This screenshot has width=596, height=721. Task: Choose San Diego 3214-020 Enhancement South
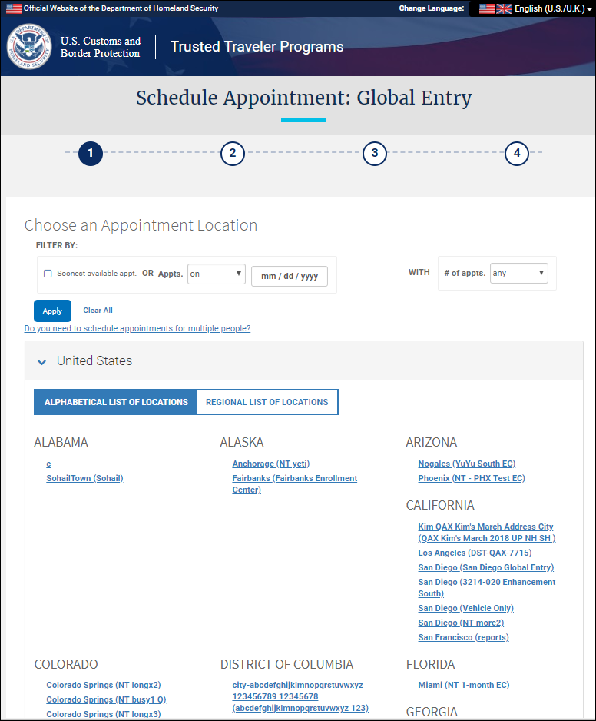point(487,588)
